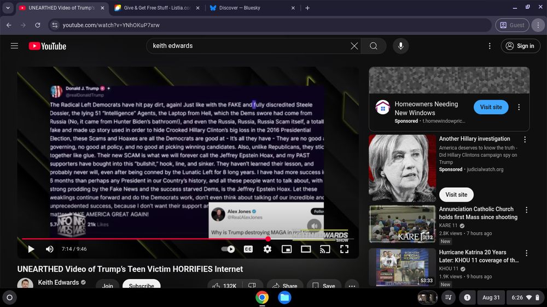The width and height of the screenshot is (547, 307).
Task: Switch to Give & Get Free Stuff Listia tab
Action: tap(156, 8)
